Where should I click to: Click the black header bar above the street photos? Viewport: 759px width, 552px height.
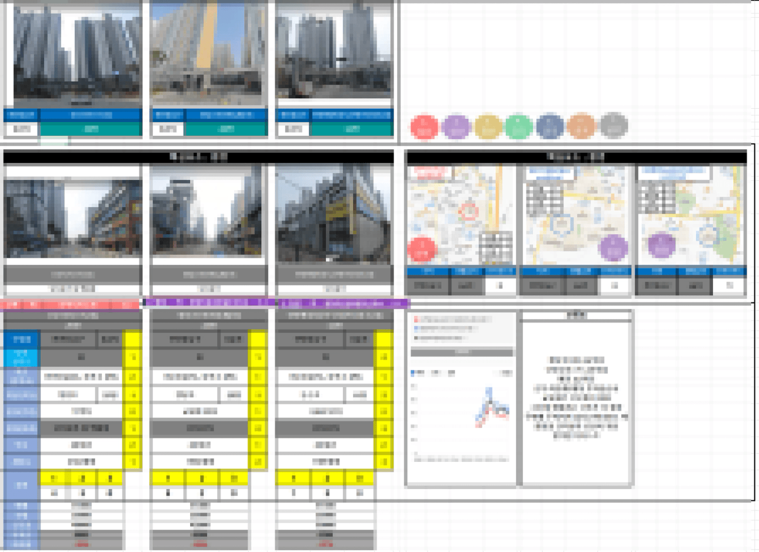[199, 157]
